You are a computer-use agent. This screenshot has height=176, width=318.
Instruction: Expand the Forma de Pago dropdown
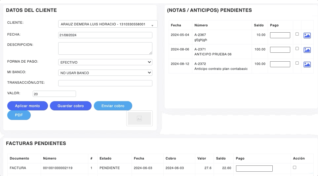tap(105, 62)
